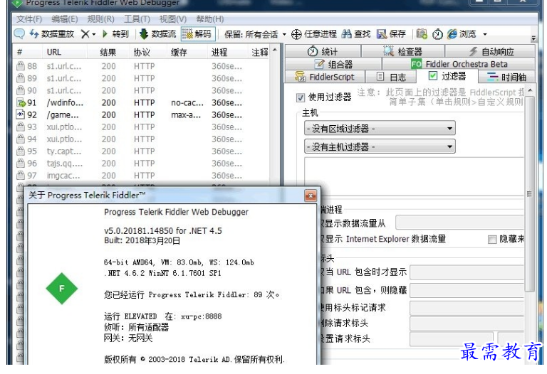Screen dimensions: 547x374
Task: Switch to the 日志 tab
Action: [391, 77]
